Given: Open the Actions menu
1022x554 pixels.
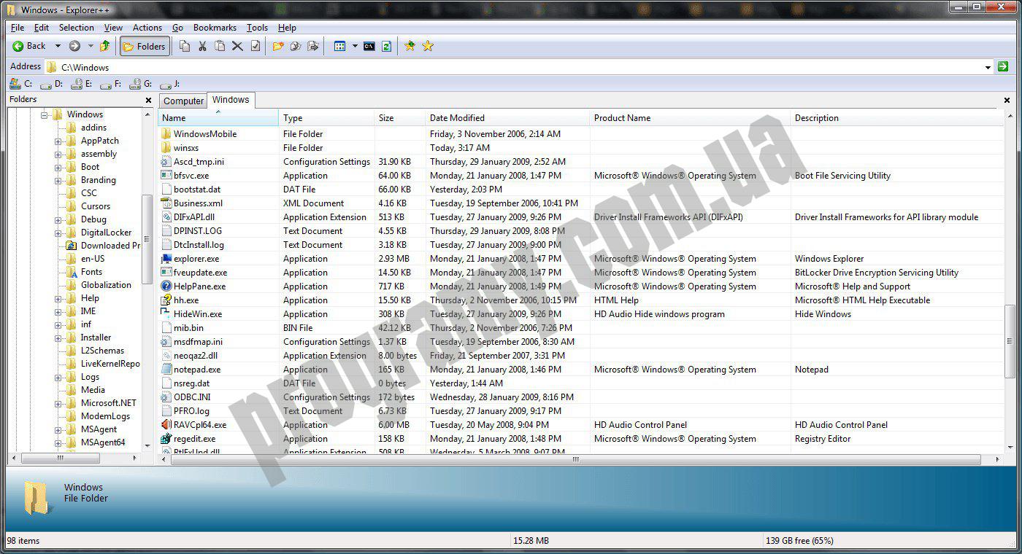Looking at the screenshot, I should click(x=147, y=28).
